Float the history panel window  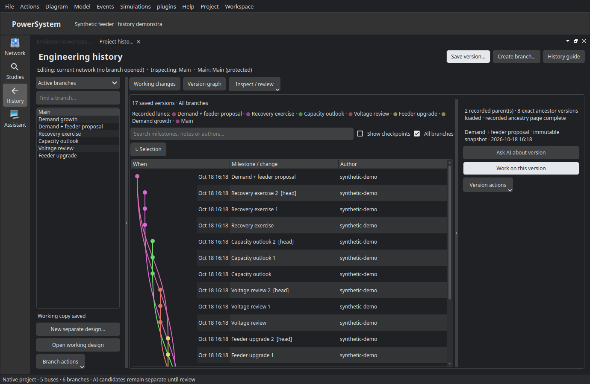click(x=576, y=41)
